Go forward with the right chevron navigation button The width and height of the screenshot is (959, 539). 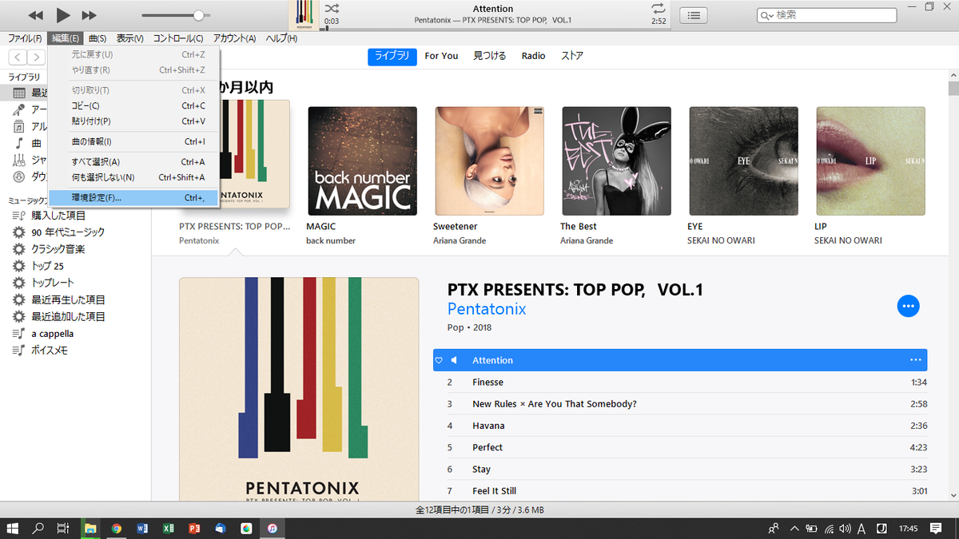point(38,57)
